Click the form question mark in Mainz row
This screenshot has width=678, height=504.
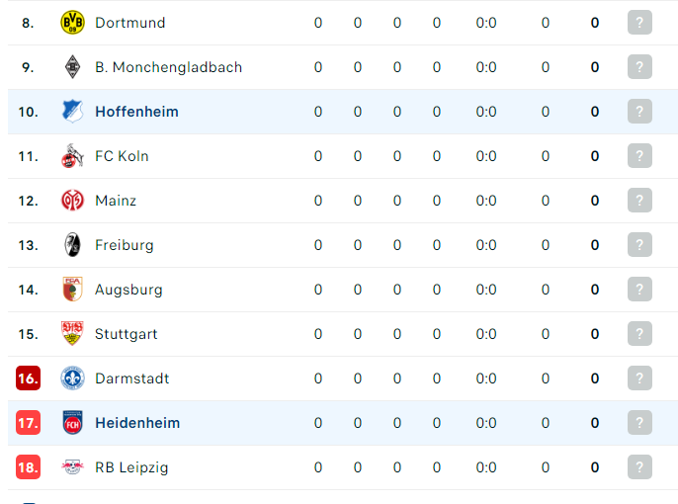[x=639, y=201]
